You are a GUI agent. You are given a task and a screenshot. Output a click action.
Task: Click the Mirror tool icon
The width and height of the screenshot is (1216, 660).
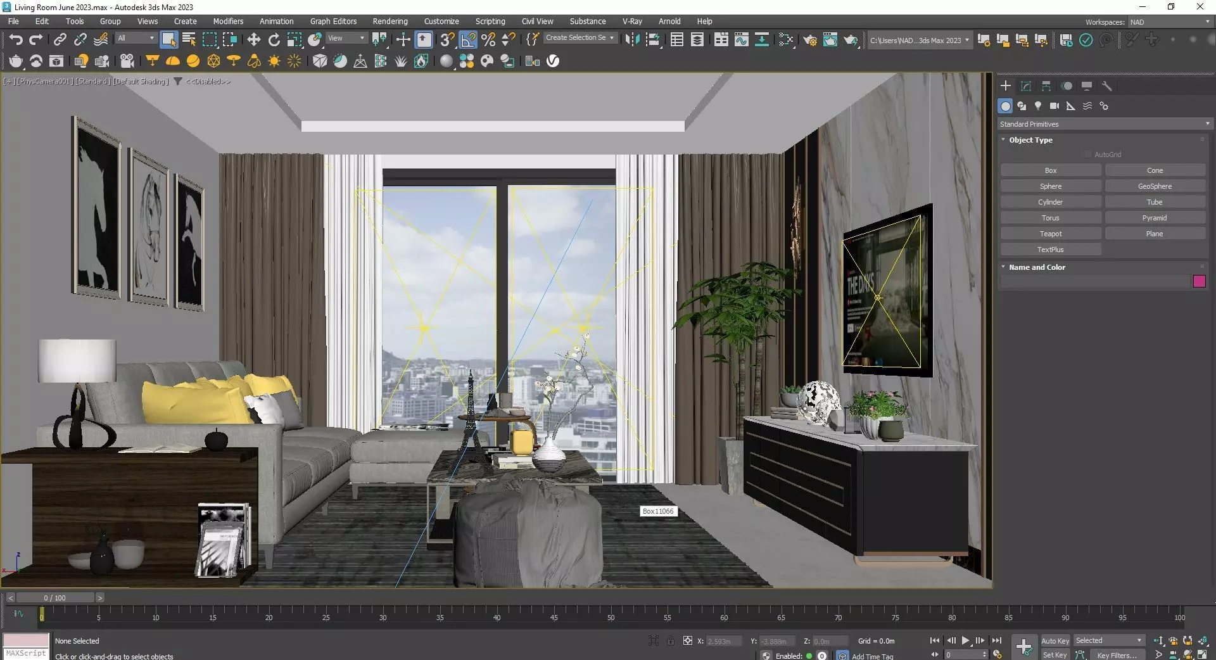click(x=632, y=40)
